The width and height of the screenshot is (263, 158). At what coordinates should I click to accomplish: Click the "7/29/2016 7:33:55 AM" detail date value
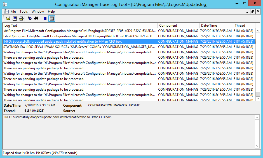pos(40,105)
